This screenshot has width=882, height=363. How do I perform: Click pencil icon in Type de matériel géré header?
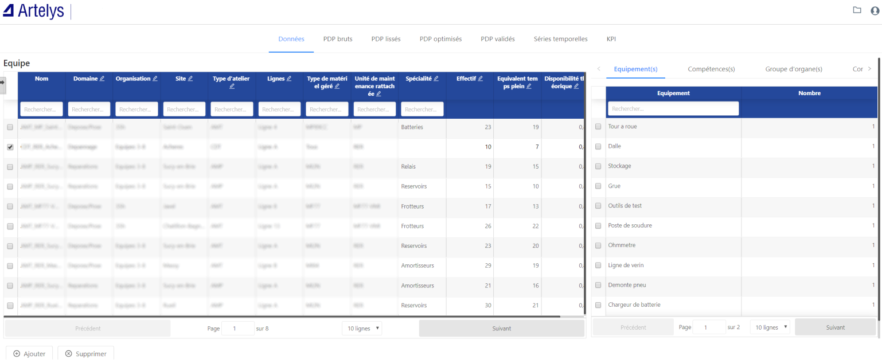click(337, 86)
